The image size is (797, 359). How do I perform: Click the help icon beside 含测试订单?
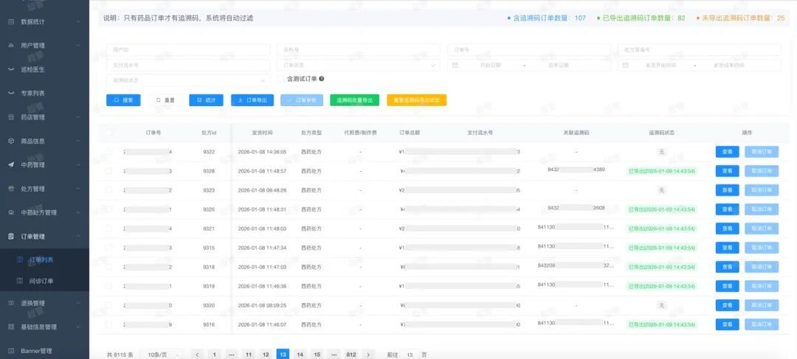click(x=322, y=79)
